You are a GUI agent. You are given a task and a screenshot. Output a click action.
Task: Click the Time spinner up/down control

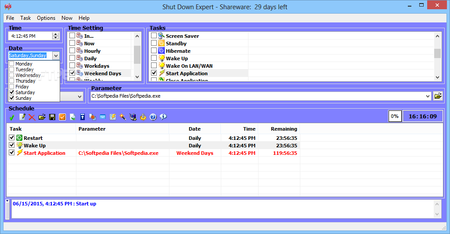tap(56, 36)
